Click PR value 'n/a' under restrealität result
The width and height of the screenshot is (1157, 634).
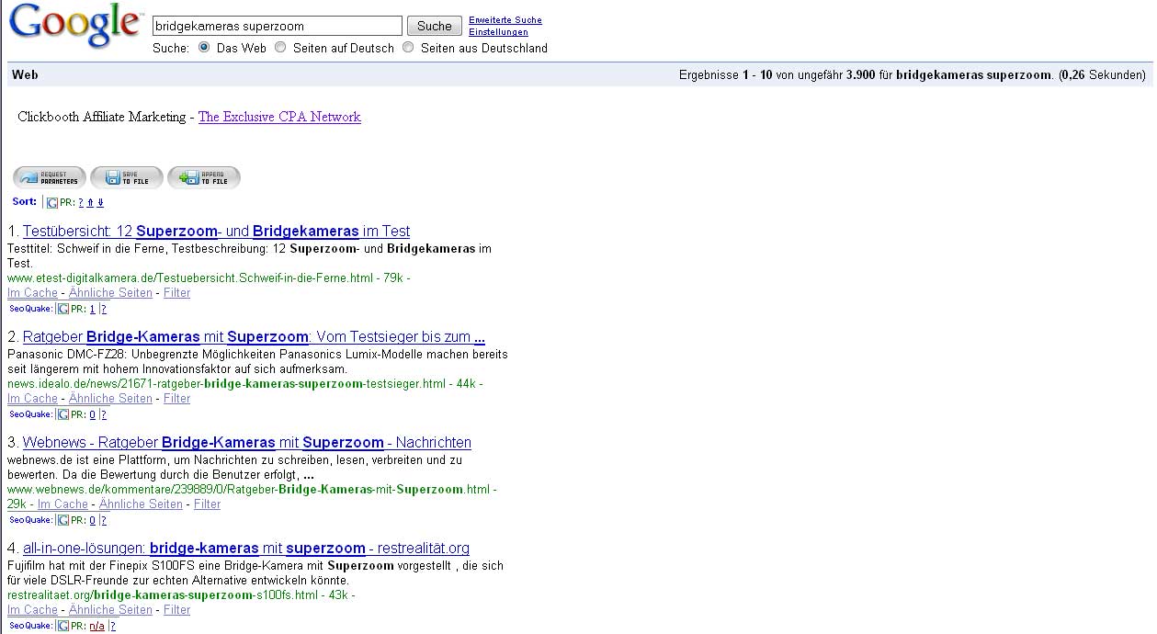click(x=97, y=627)
